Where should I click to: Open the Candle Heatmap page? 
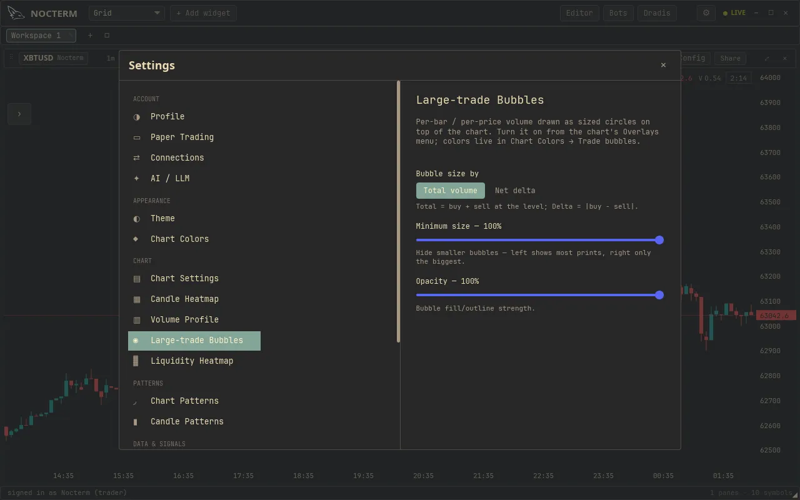pos(194,299)
